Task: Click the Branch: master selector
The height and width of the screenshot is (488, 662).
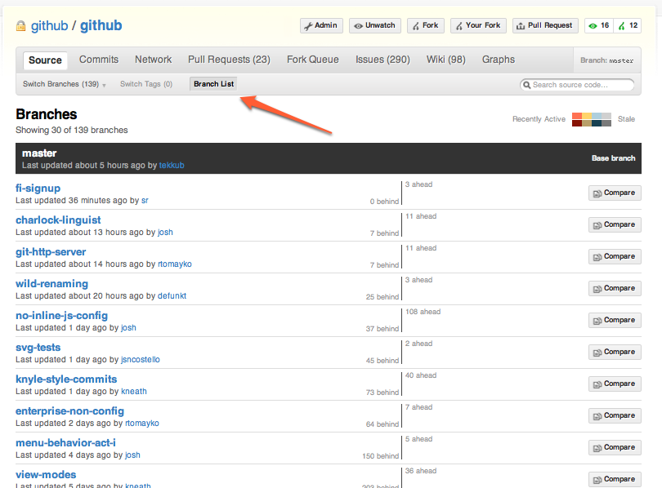Action: [606, 60]
